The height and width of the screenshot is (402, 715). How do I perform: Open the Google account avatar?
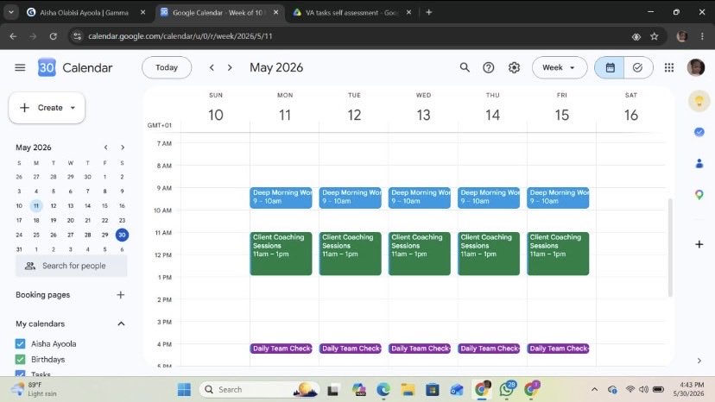click(695, 67)
